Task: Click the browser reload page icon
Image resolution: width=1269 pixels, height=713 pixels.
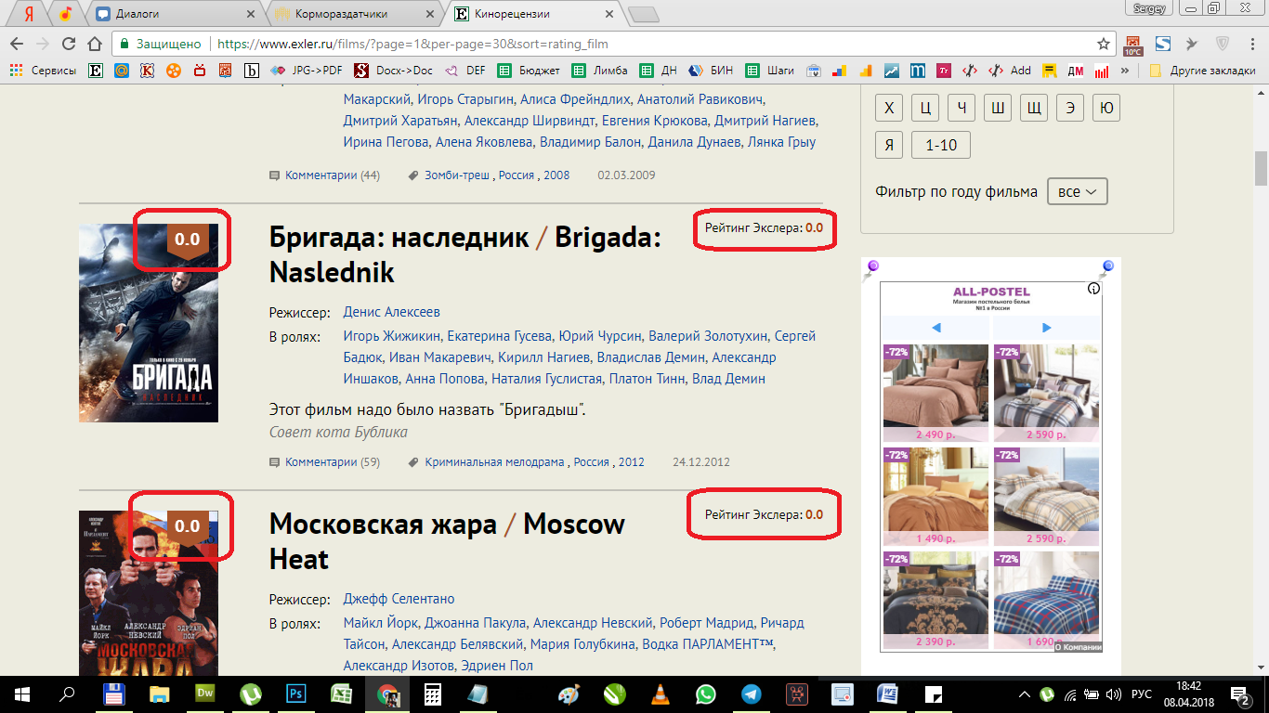Action: pyautogui.click(x=68, y=44)
